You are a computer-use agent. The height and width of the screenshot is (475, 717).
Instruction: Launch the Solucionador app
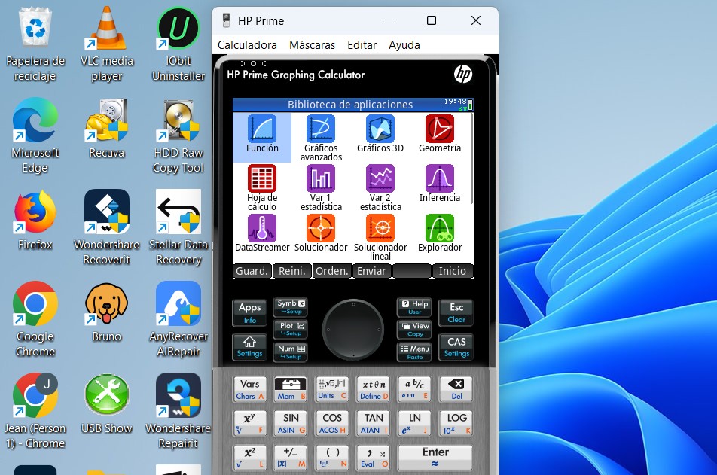click(321, 230)
